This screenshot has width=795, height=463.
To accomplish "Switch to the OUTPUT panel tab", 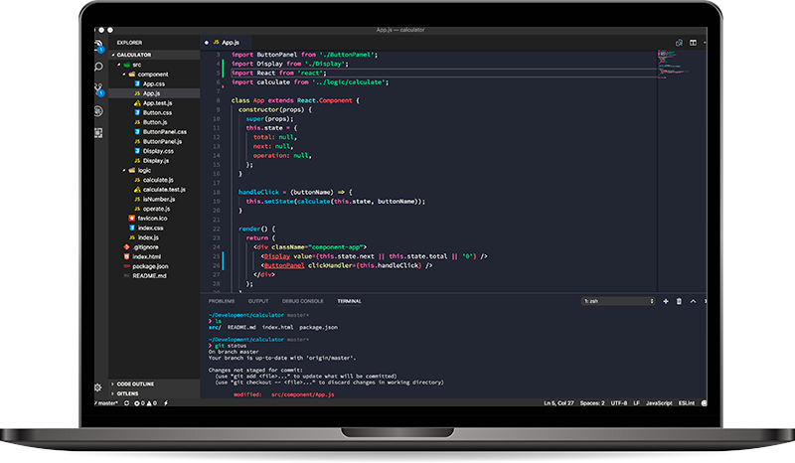I will click(258, 301).
